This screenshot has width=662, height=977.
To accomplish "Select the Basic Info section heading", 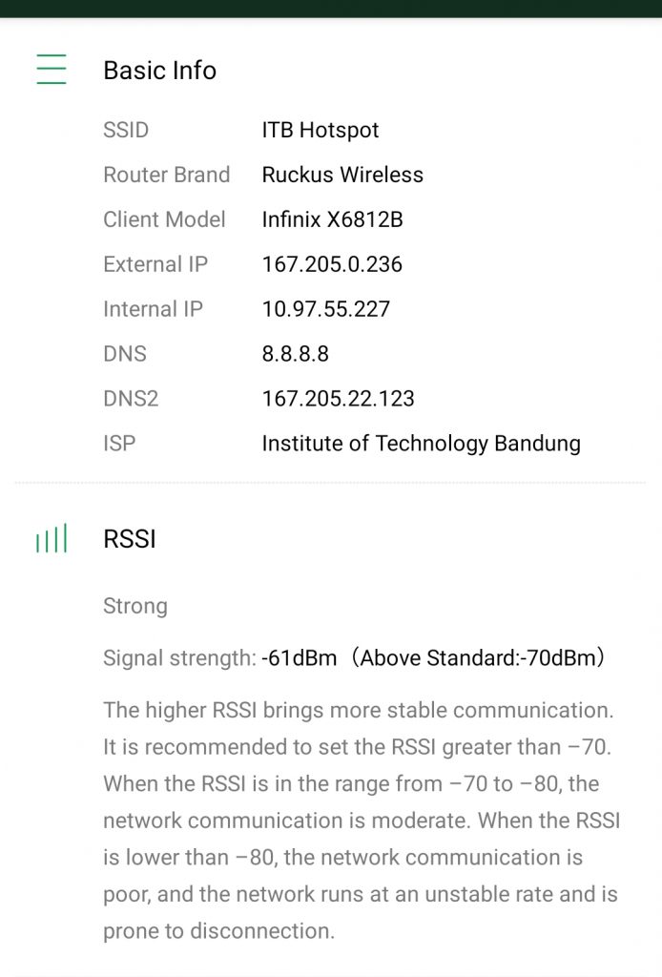I will (x=160, y=70).
